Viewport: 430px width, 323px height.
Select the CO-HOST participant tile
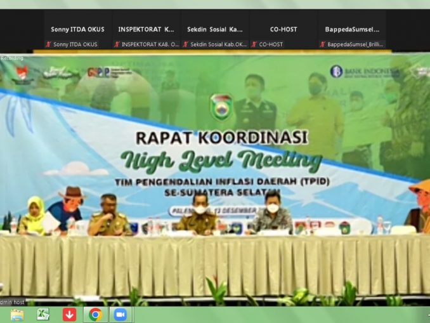point(283,29)
